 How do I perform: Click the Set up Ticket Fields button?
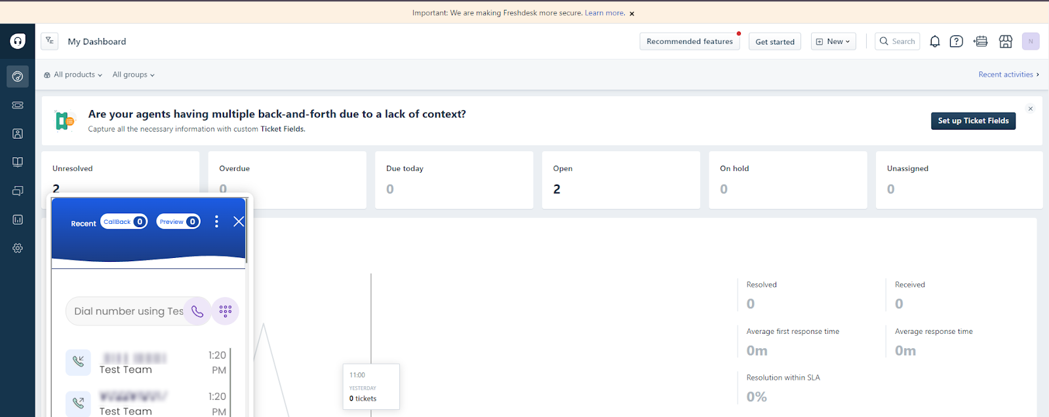(972, 120)
